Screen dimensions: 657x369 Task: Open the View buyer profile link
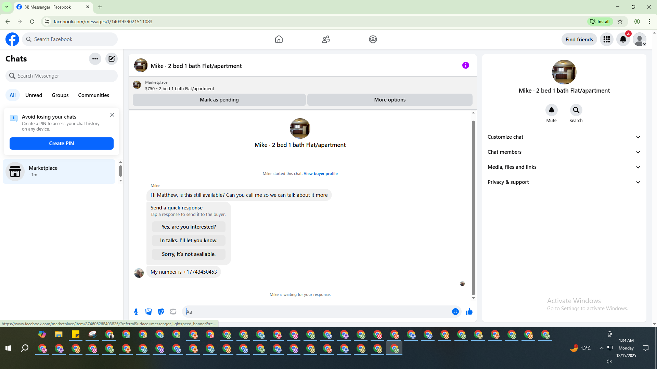click(x=320, y=174)
